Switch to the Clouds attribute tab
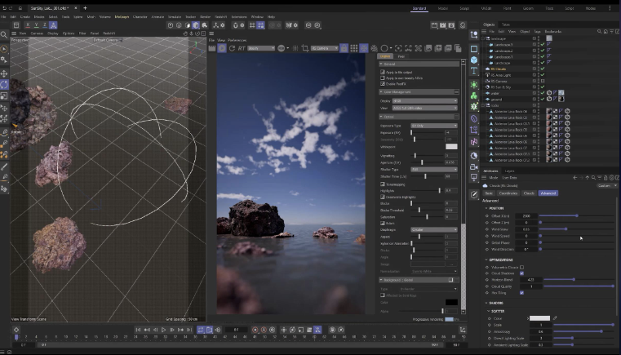 coord(529,193)
